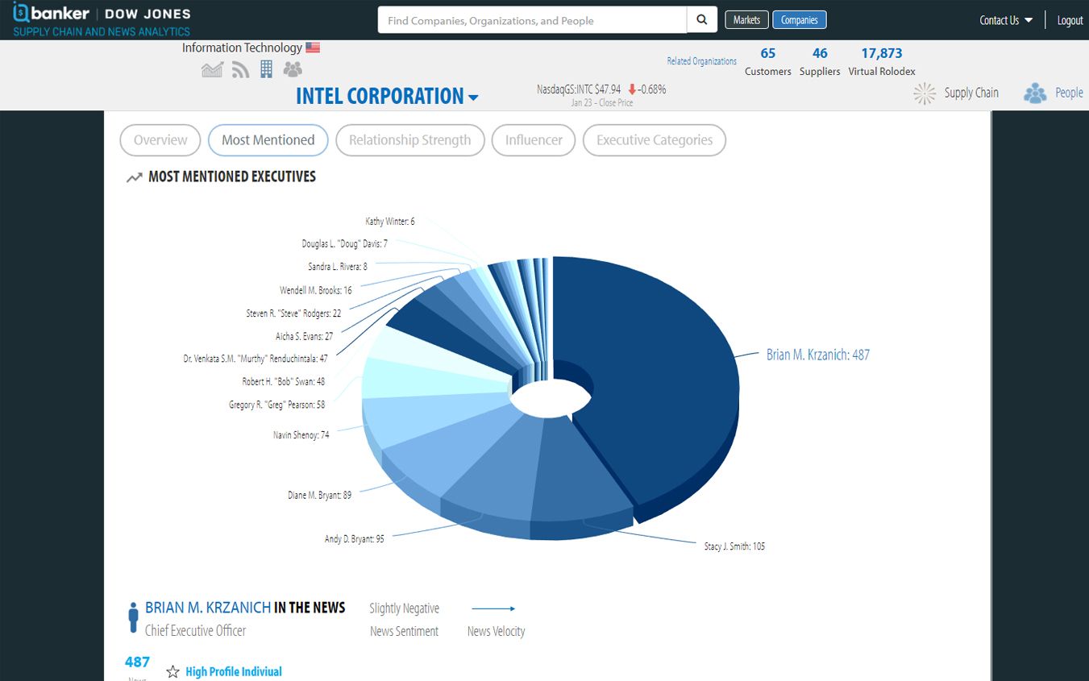Open the Executive Categories tab
Viewport: 1089px width, 681px height.
(655, 140)
